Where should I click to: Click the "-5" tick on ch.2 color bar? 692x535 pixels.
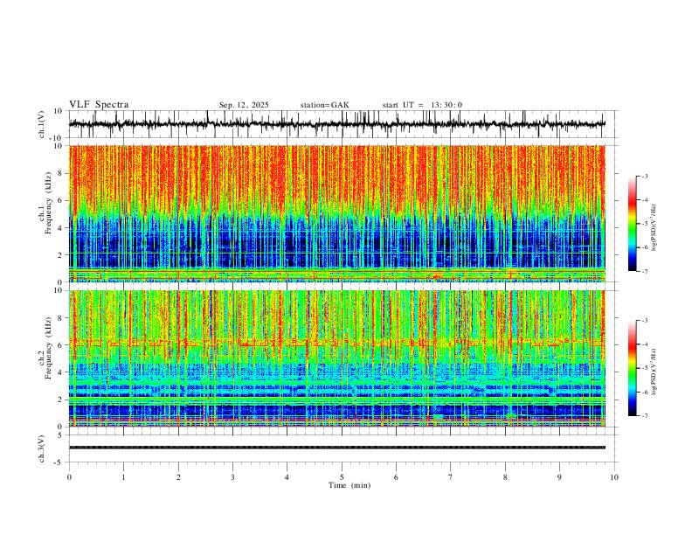[644, 368]
